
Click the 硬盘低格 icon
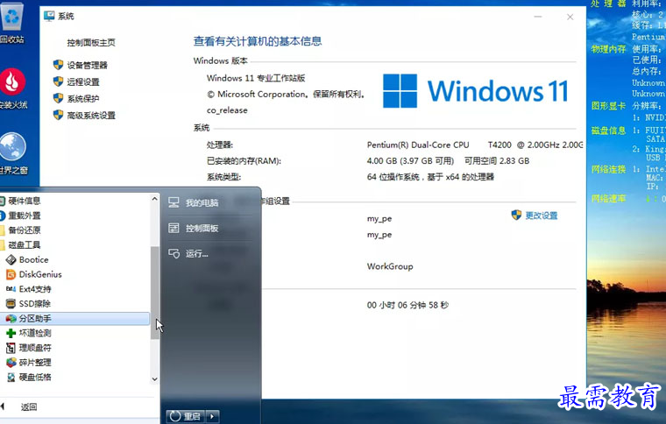[x=11, y=377]
